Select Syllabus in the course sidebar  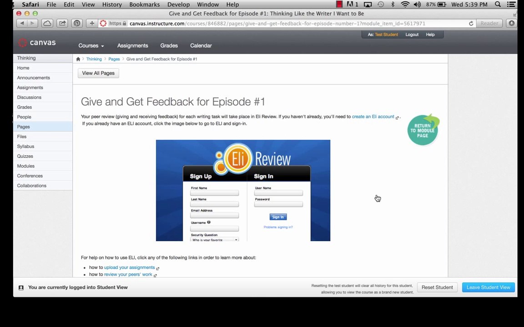(x=43, y=147)
